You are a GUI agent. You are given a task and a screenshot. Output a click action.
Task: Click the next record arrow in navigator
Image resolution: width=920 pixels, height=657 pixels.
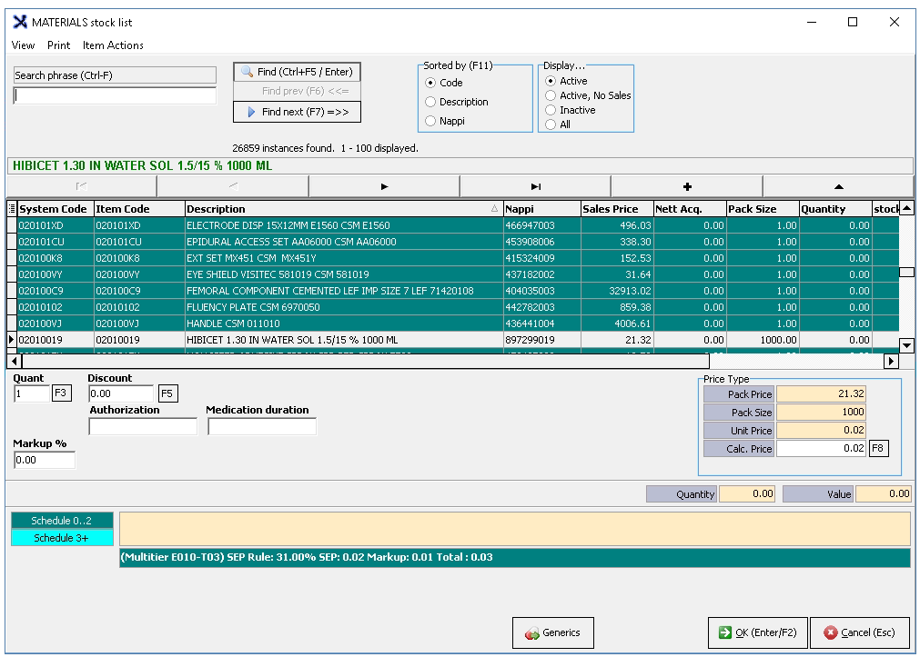click(384, 186)
